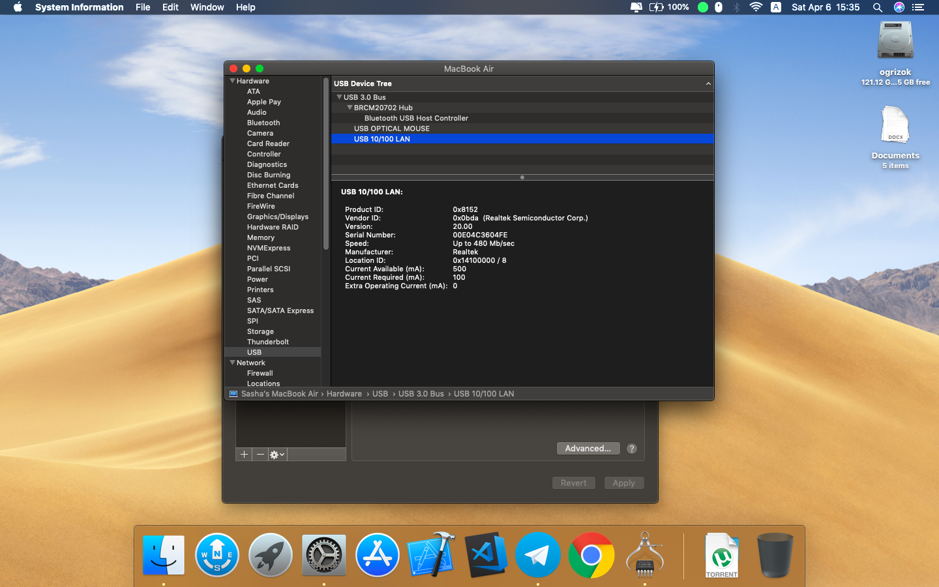The width and height of the screenshot is (939, 587).
Task: Select Bluetooth USB Host Controller row
Action: click(x=522, y=118)
